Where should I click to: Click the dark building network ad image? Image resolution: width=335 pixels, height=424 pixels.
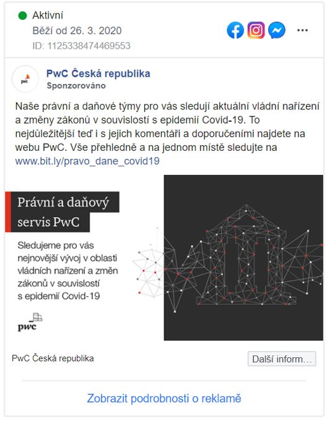[x=243, y=257]
